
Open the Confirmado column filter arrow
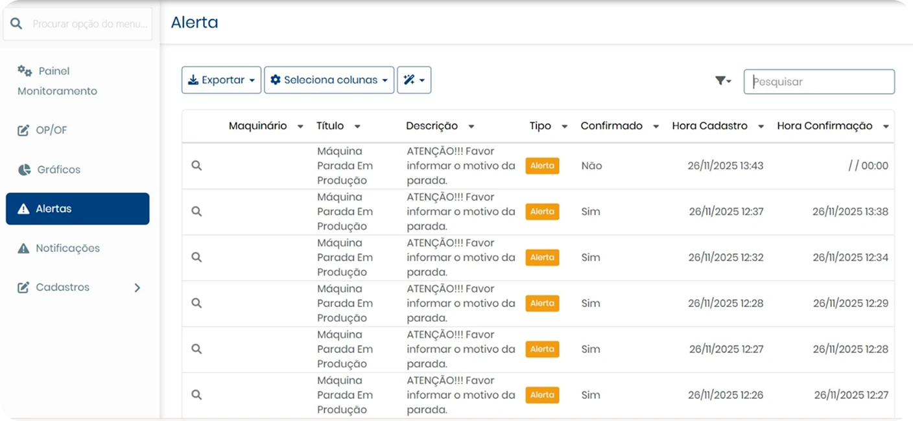656,126
